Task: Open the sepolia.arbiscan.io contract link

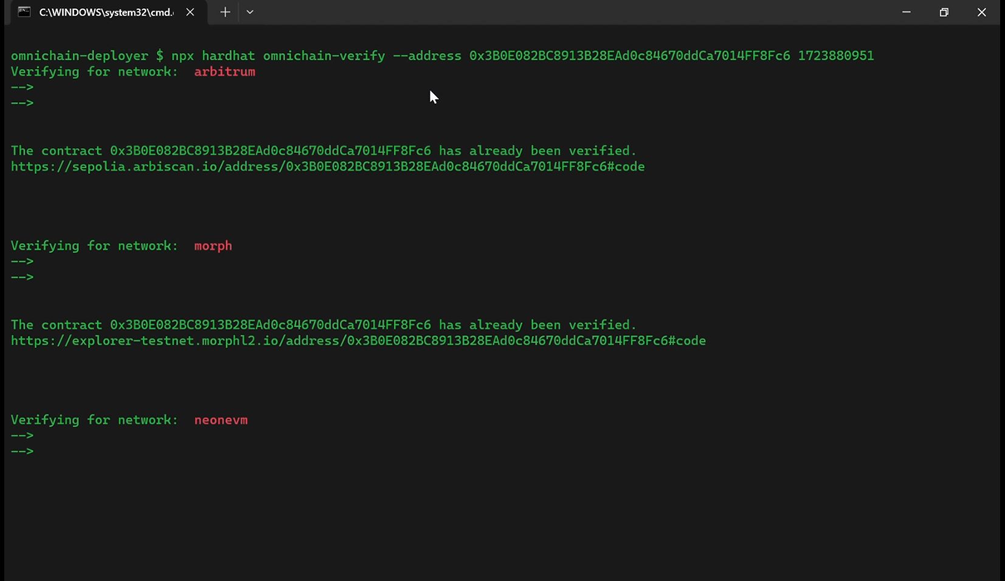Action: coord(328,167)
